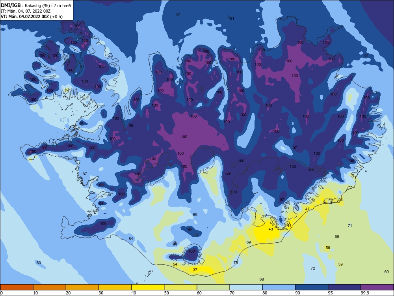Click the '99.9' legend scale label
This screenshot has width=394, height=296.
[x=365, y=293]
